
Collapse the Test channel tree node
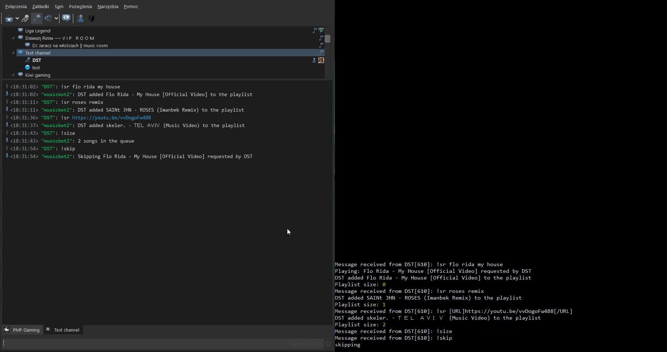pyautogui.click(x=13, y=53)
